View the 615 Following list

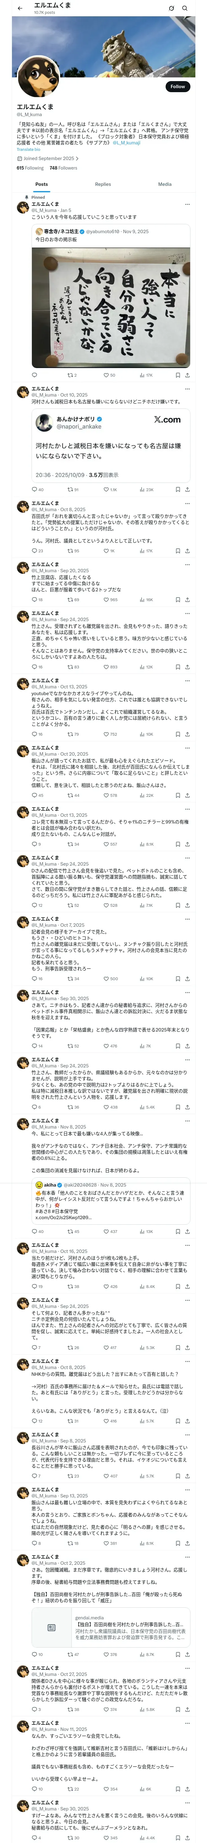point(30,168)
